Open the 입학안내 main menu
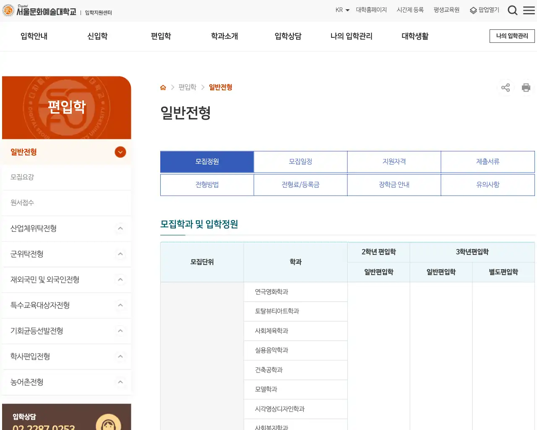The width and height of the screenshot is (537, 430). coord(34,36)
